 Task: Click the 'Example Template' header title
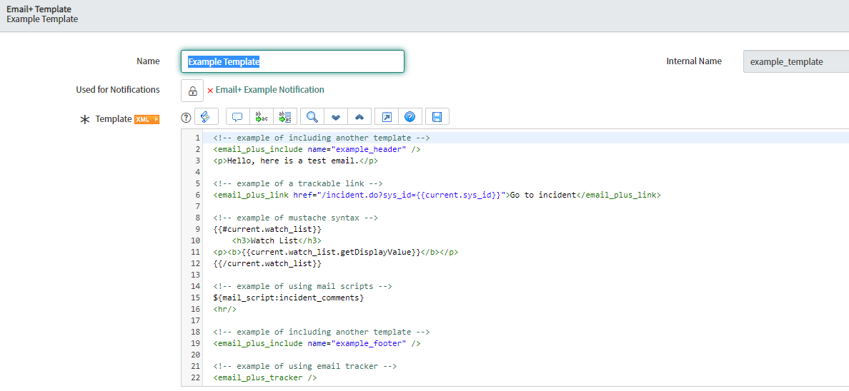pyautogui.click(x=42, y=19)
